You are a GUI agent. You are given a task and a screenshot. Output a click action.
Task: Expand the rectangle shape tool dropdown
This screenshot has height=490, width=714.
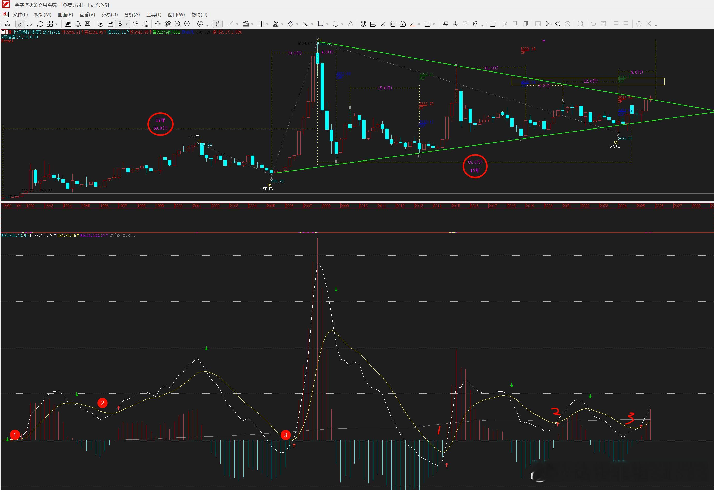point(327,24)
